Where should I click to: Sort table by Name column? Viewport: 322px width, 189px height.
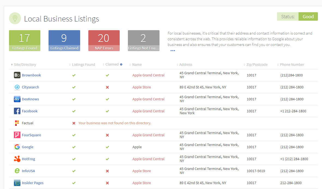tap(136, 65)
